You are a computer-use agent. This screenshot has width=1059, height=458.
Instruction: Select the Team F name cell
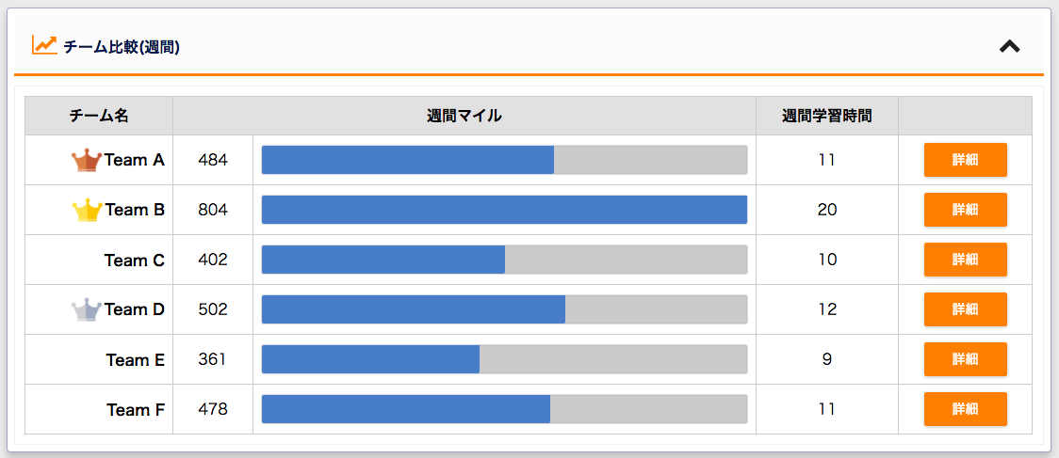(99, 409)
